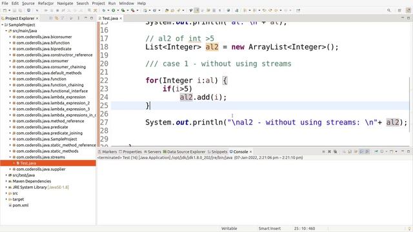Open the Run button dropdown arrow
Viewport: 413px width, 232px height.
[x=117, y=10]
